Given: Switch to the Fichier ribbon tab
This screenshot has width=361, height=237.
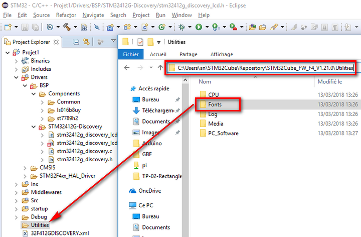Looking at the screenshot, I should [131, 54].
